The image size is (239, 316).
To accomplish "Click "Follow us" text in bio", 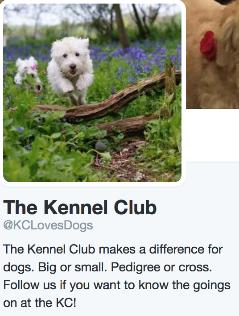I will click(29, 285).
